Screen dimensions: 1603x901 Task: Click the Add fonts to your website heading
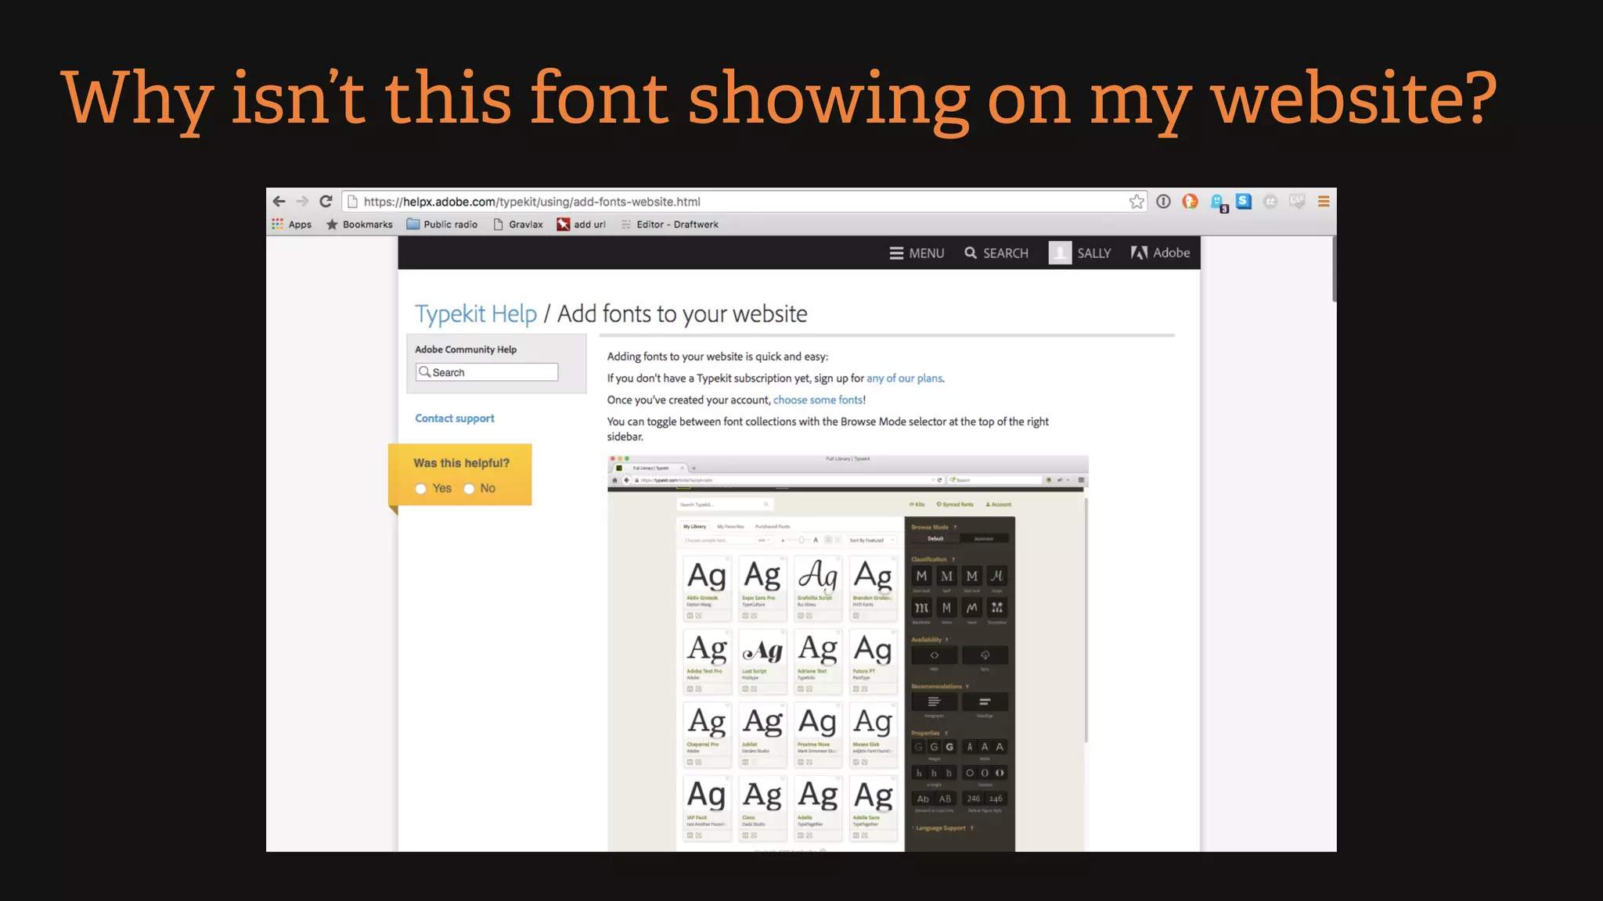pyautogui.click(x=682, y=314)
